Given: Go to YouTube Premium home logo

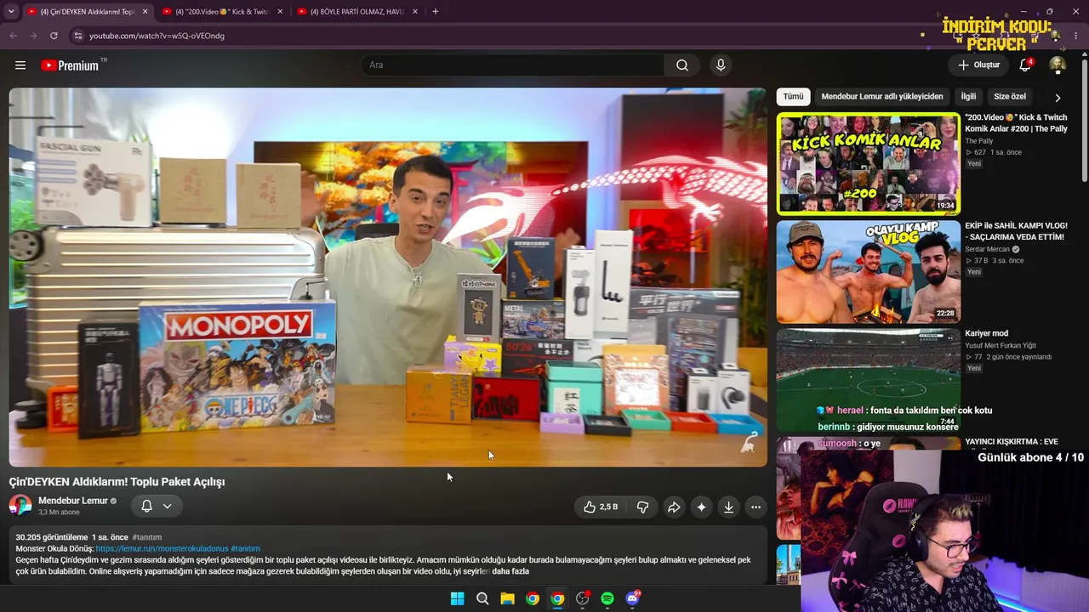Looking at the screenshot, I should (71, 65).
